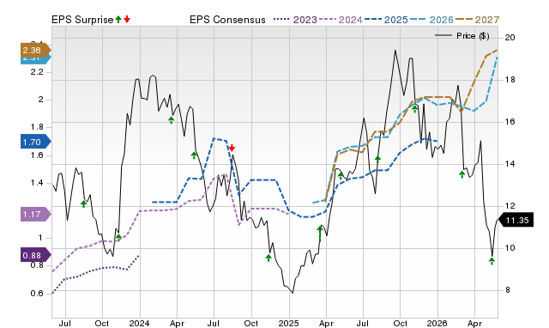
Task: Click the 2.2 label on the EPS axis
Action: coord(37,72)
